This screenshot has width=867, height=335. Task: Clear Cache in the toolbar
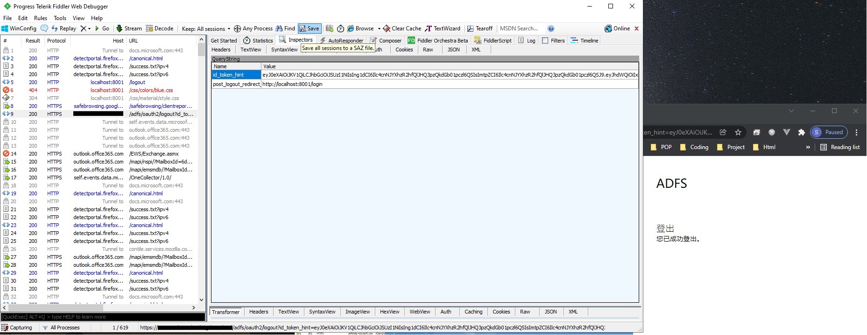(x=402, y=29)
